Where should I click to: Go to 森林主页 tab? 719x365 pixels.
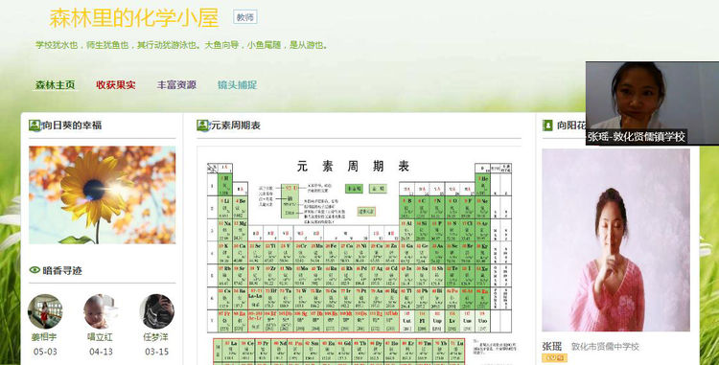pos(55,85)
